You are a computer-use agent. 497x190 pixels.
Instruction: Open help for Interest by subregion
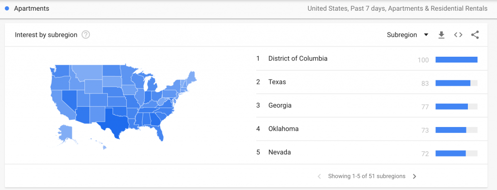point(85,35)
